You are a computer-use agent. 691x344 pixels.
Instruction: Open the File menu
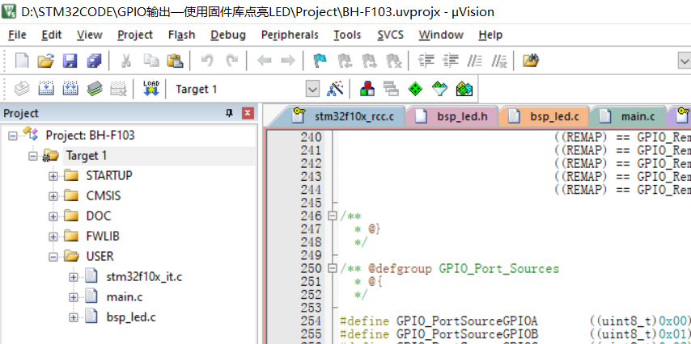tap(17, 35)
